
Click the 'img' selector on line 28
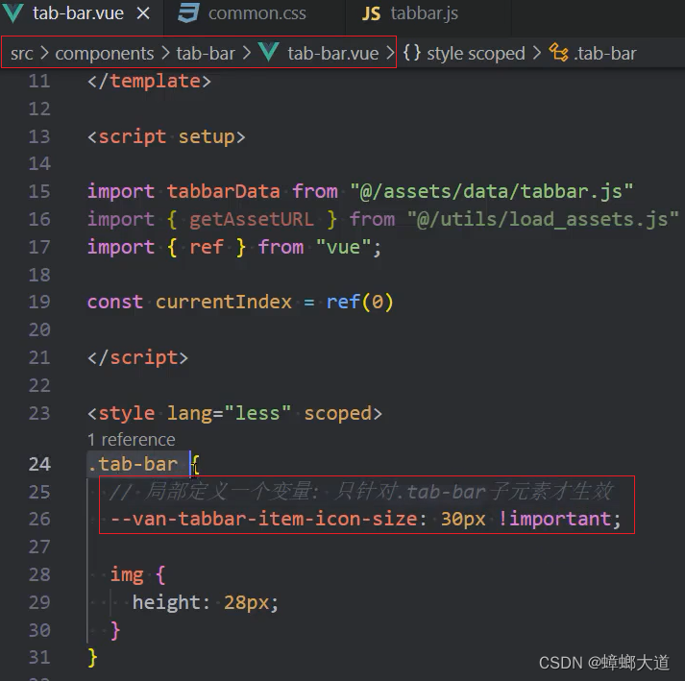pos(127,574)
